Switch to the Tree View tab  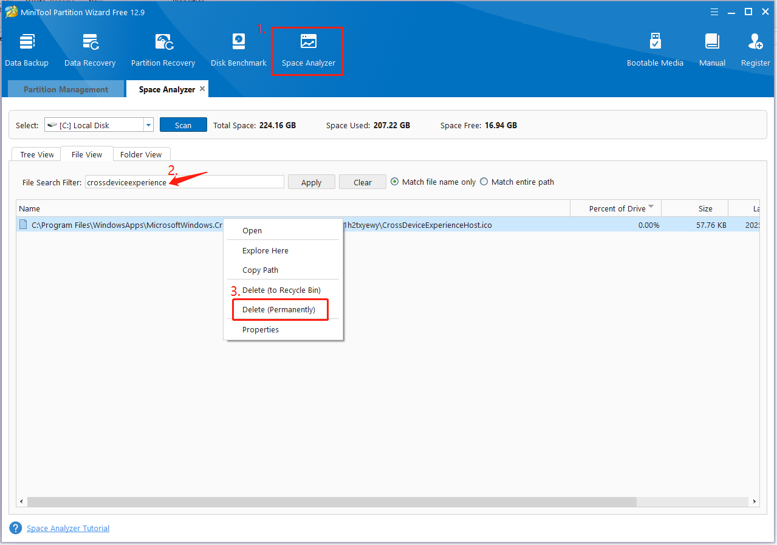tap(37, 154)
